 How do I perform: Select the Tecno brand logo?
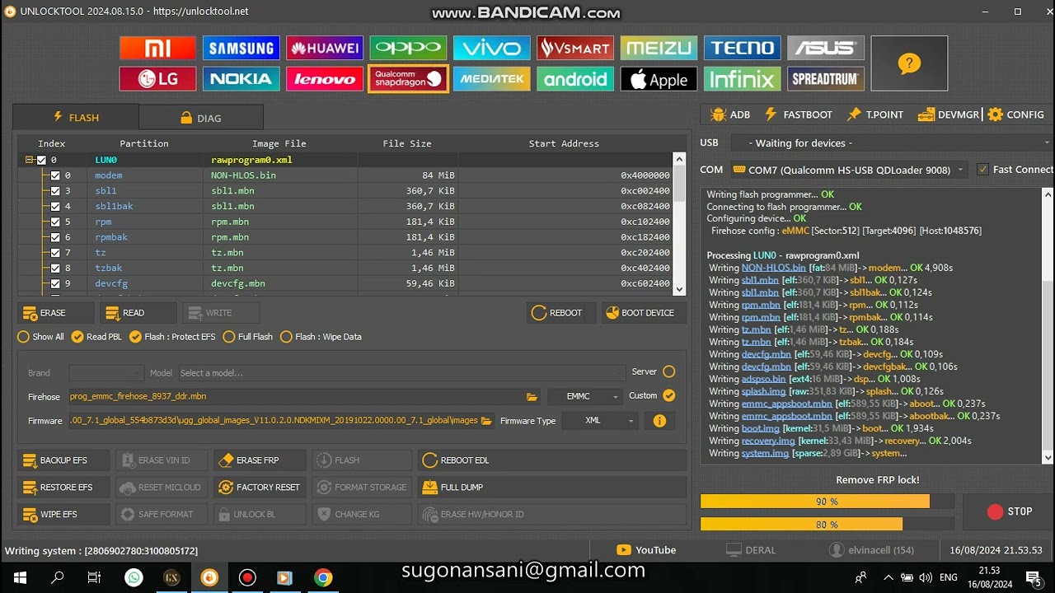pyautogui.click(x=742, y=48)
